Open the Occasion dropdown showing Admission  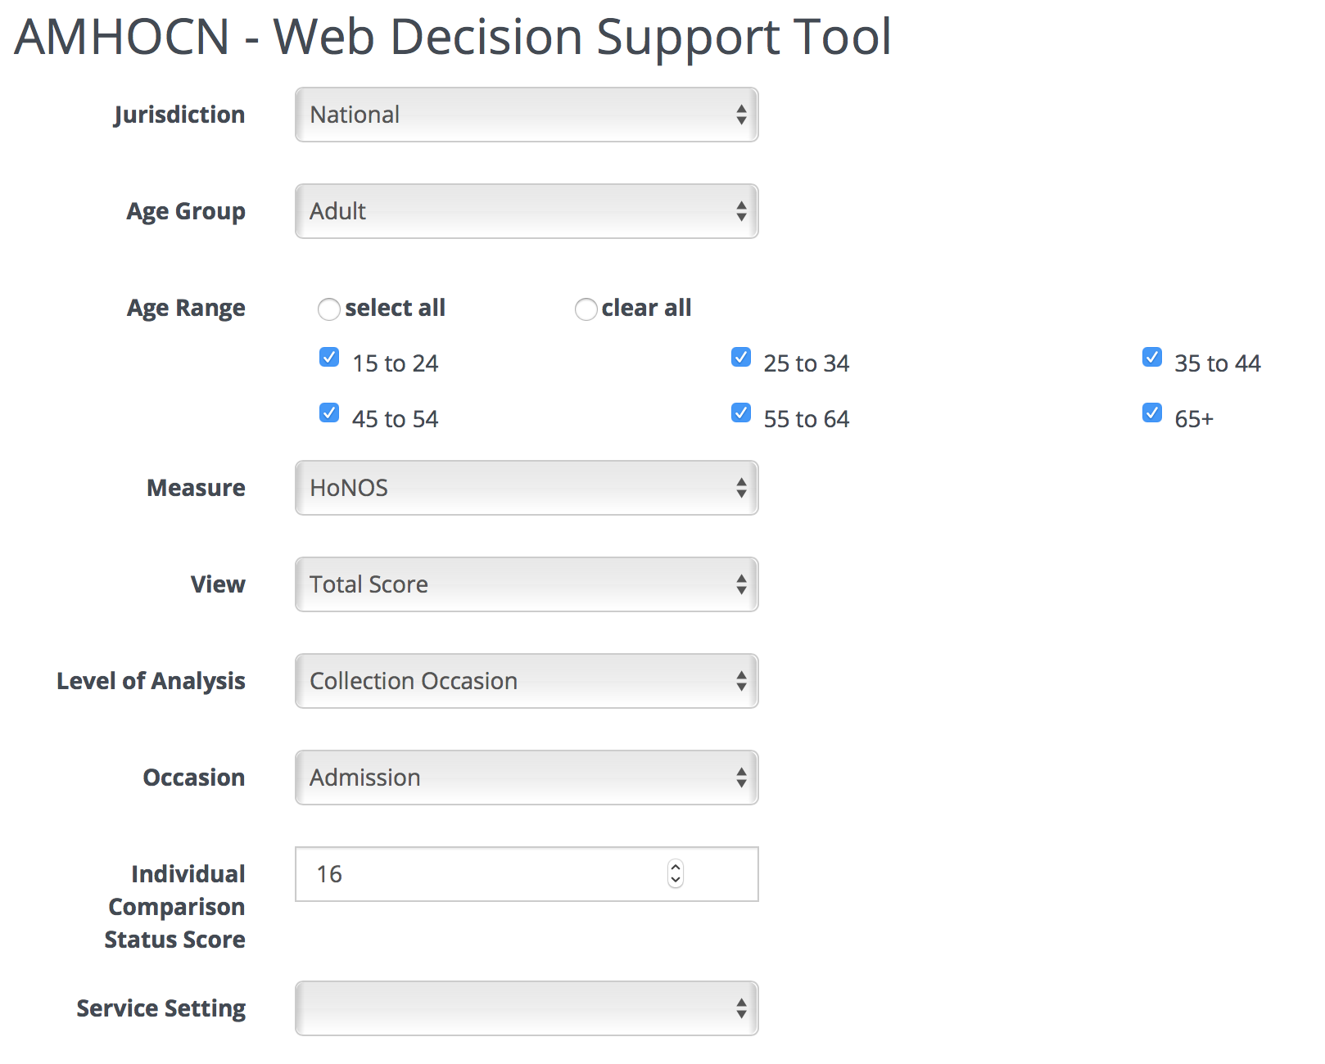tap(527, 778)
